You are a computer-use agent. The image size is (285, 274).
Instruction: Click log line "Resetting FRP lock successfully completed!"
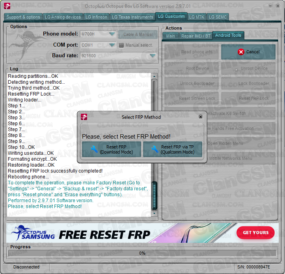[x=55, y=171]
